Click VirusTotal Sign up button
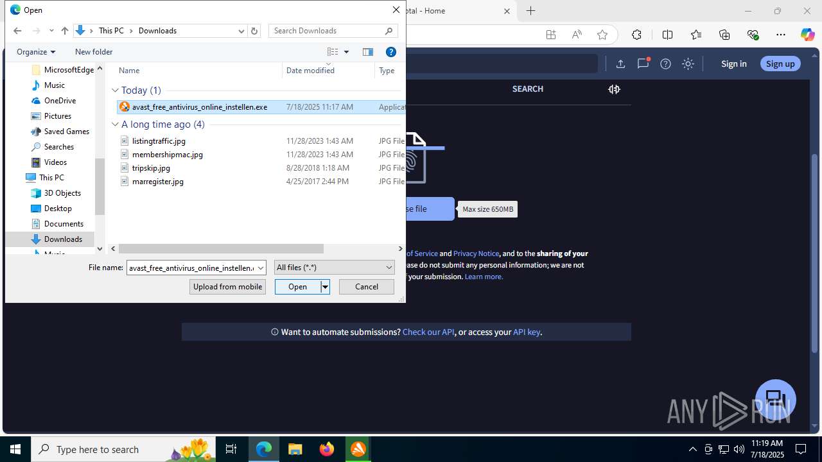Viewport: 822px width, 462px height. (x=780, y=64)
